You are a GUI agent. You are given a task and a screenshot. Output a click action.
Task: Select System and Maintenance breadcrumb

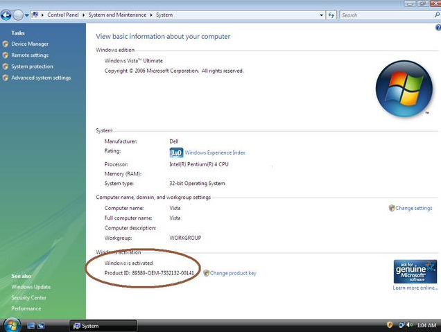coord(117,15)
